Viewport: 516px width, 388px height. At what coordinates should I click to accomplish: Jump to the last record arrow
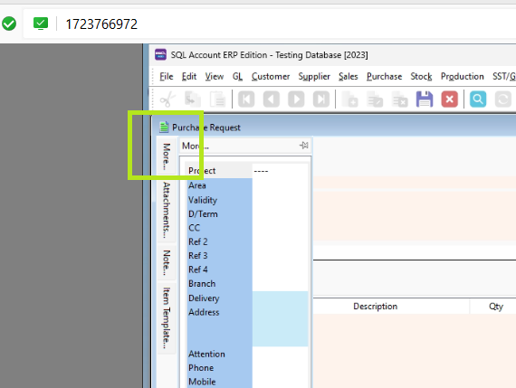(x=321, y=99)
